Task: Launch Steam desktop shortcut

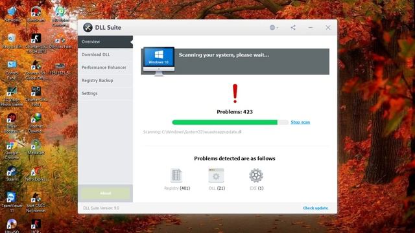Action: (x=12, y=173)
